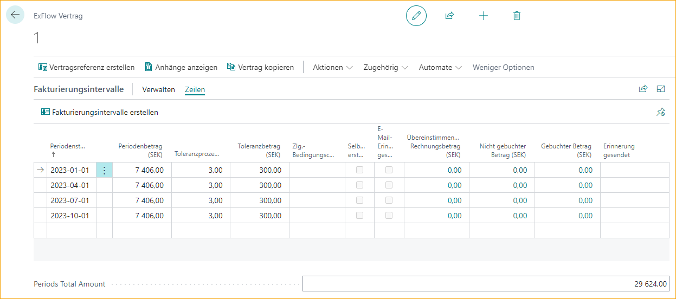Open matched invoice amount 0,00 in 2023-01-01 row
The width and height of the screenshot is (676, 299).
coord(454,170)
